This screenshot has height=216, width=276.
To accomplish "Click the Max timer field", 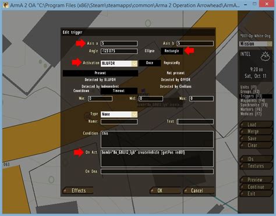I will [201, 98].
